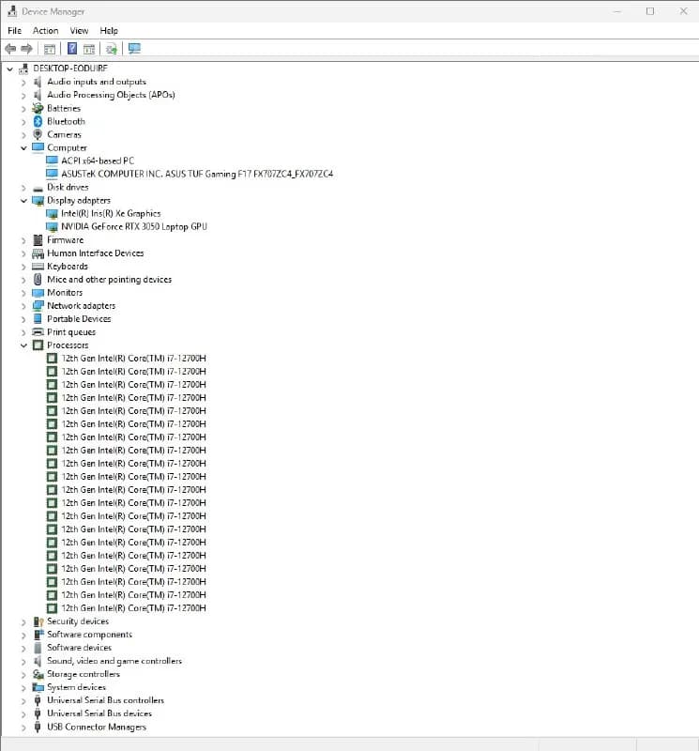699x751 pixels.
Task: Click Scan for hardware changes icon
Action: (x=112, y=49)
